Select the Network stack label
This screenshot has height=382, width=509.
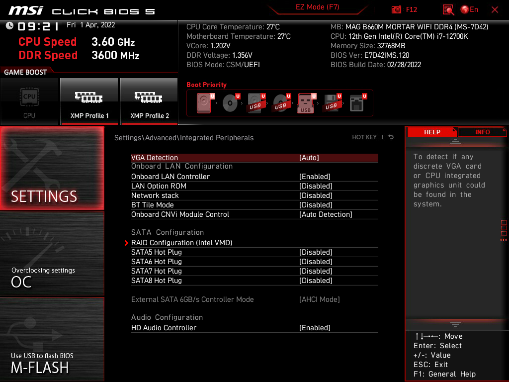(155, 195)
